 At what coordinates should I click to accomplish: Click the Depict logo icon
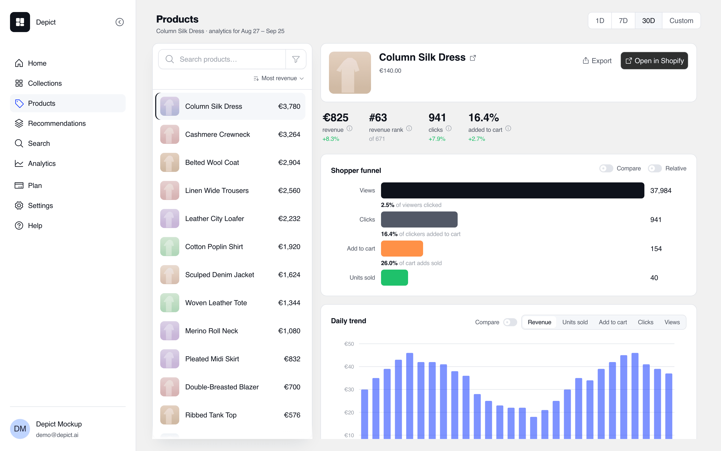20,22
